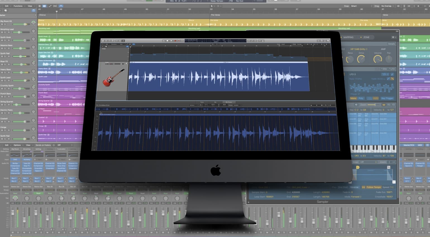Click the Big Room Kit pan knob

click(x=34, y=23)
